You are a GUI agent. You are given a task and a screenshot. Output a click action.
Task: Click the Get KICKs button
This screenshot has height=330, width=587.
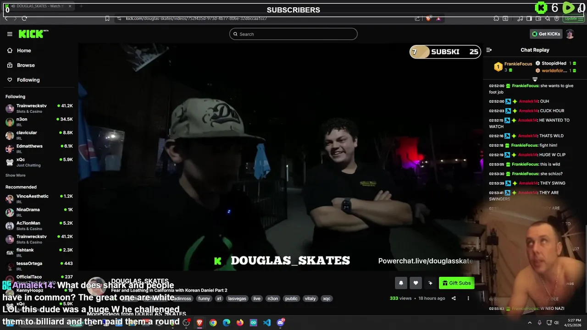pyautogui.click(x=546, y=34)
